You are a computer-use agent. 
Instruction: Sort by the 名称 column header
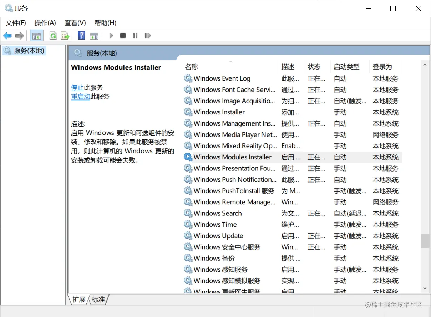230,67
